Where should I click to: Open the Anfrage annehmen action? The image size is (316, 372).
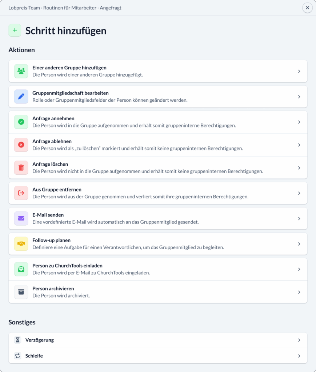coord(158,122)
